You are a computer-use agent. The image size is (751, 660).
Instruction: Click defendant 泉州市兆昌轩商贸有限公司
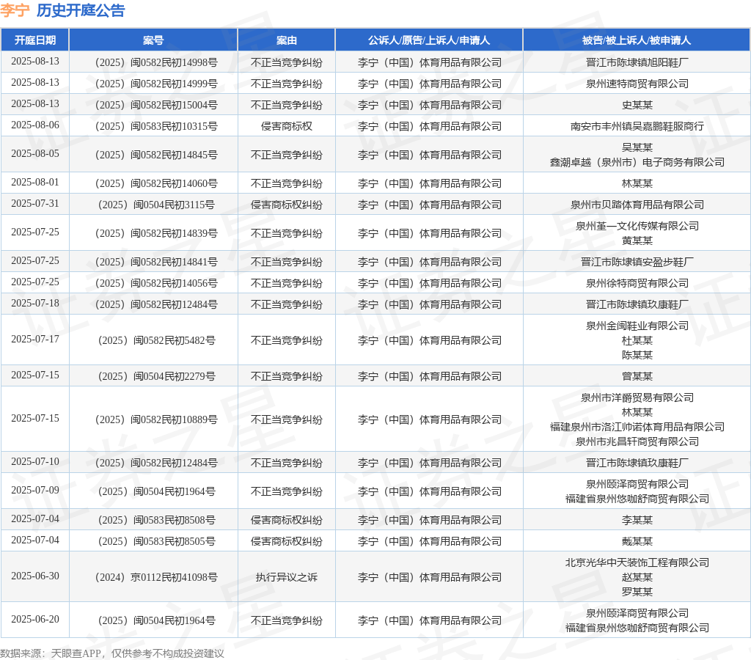click(x=637, y=441)
